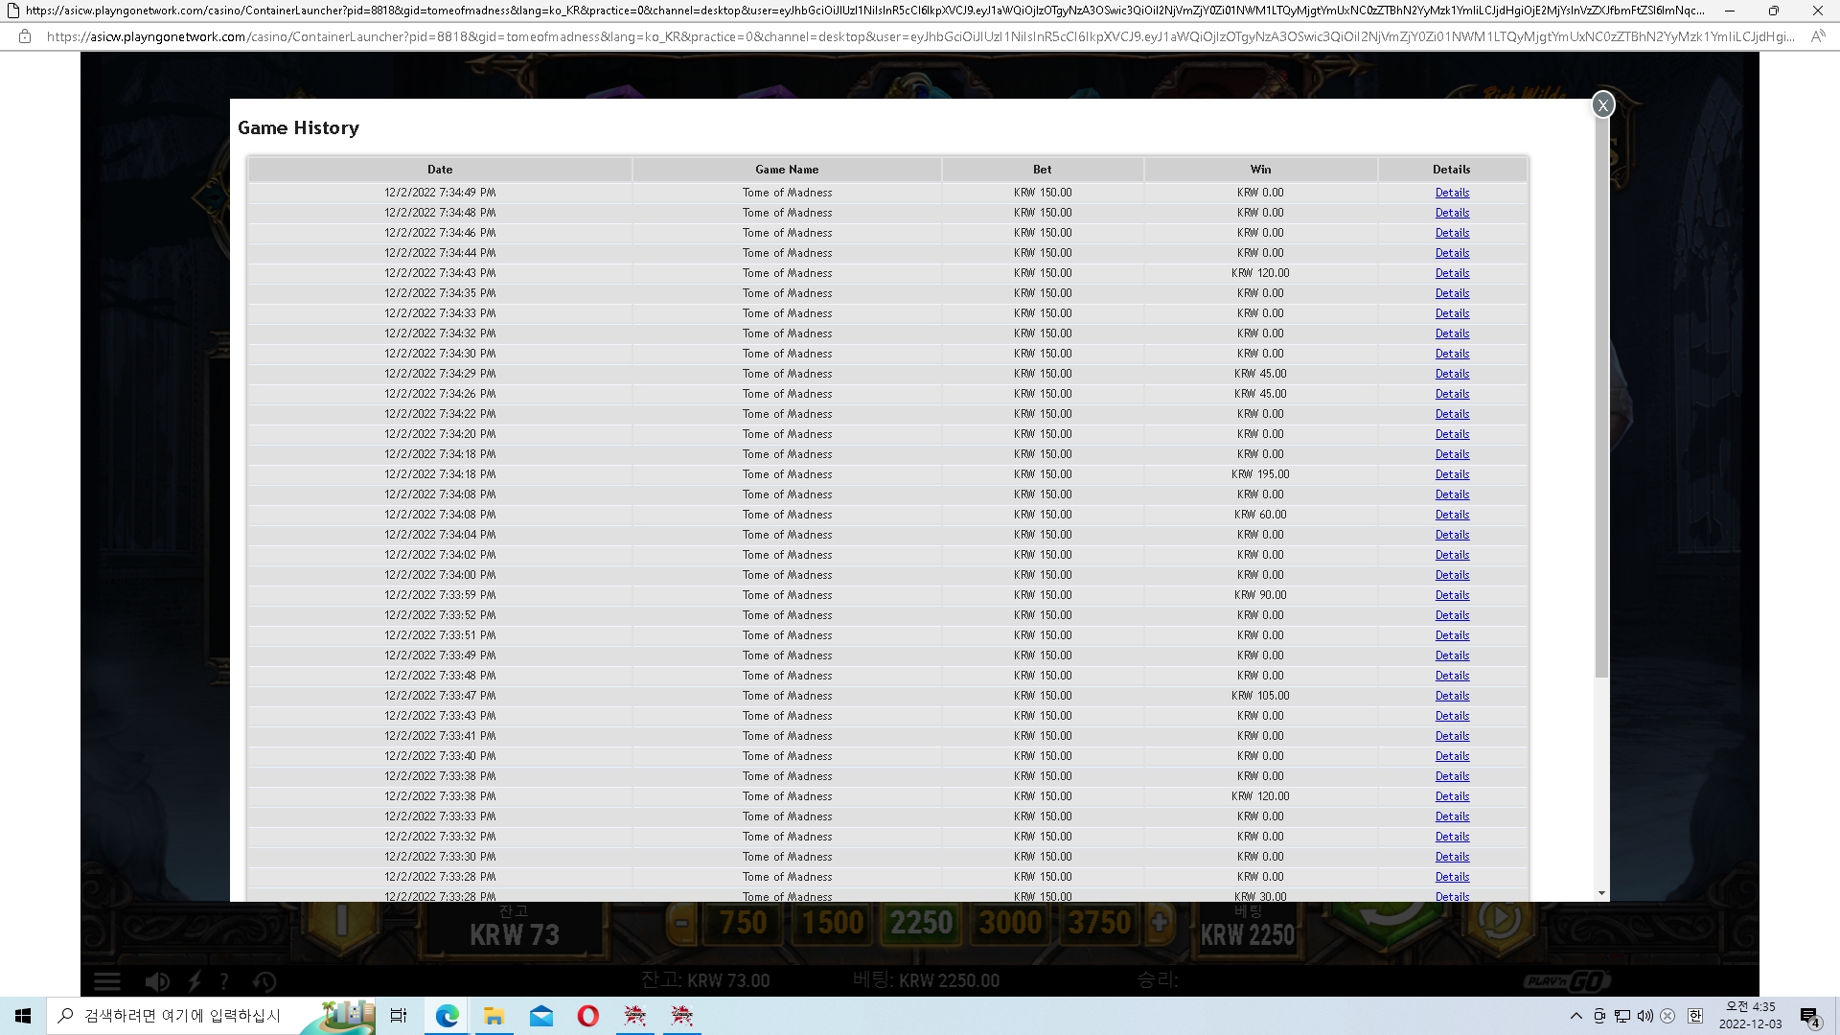The width and height of the screenshot is (1840, 1035).
Task: Select the 1500 bet value
Action: click(x=832, y=923)
